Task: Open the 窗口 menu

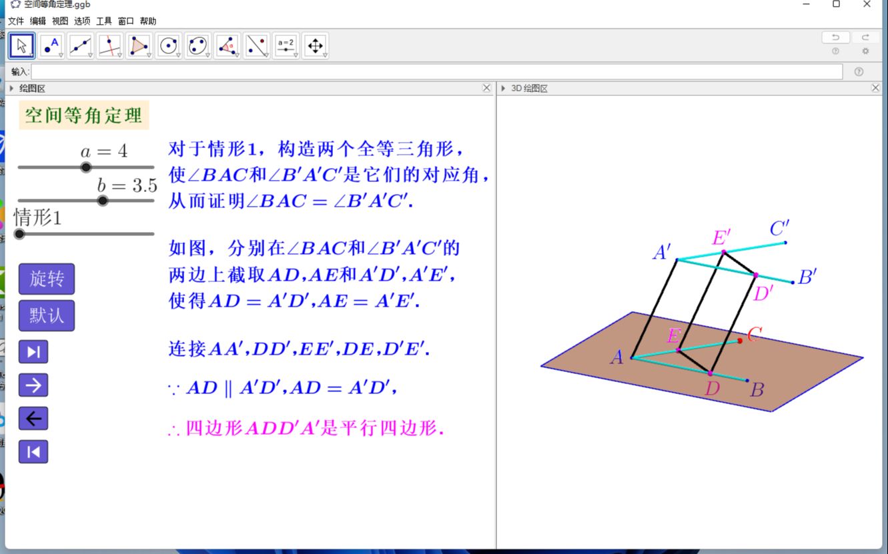Action: coord(125,21)
